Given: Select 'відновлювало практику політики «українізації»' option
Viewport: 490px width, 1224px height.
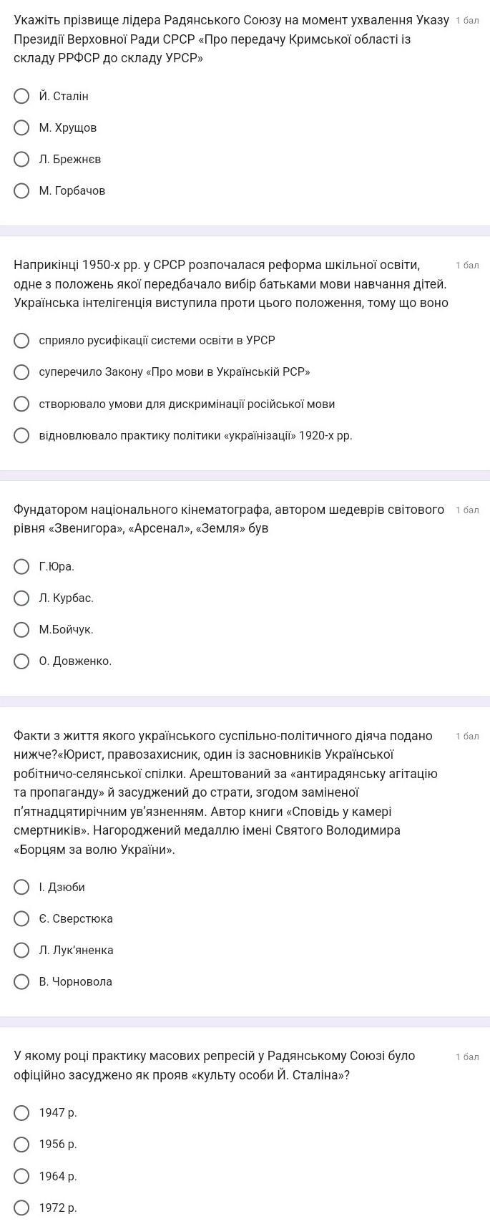Looking at the screenshot, I should pyautogui.click(x=22, y=435).
